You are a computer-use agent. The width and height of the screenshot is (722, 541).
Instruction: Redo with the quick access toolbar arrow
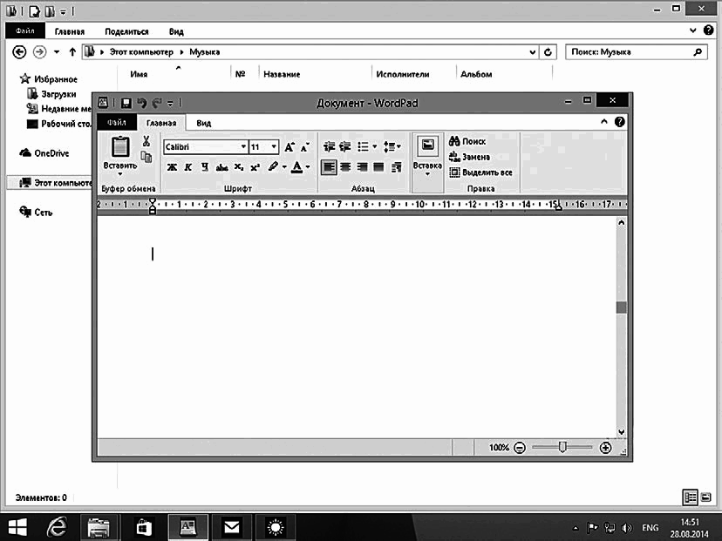pyautogui.click(x=157, y=103)
